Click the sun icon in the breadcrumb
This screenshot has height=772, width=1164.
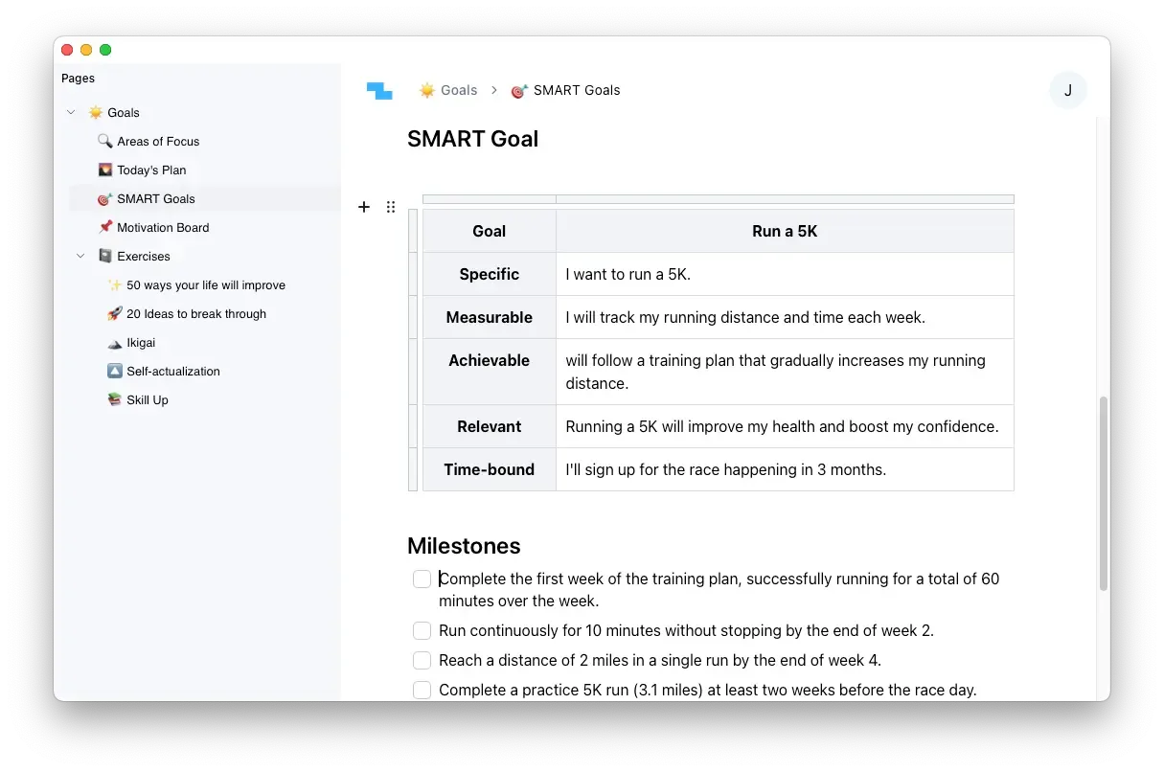(427, 91)
